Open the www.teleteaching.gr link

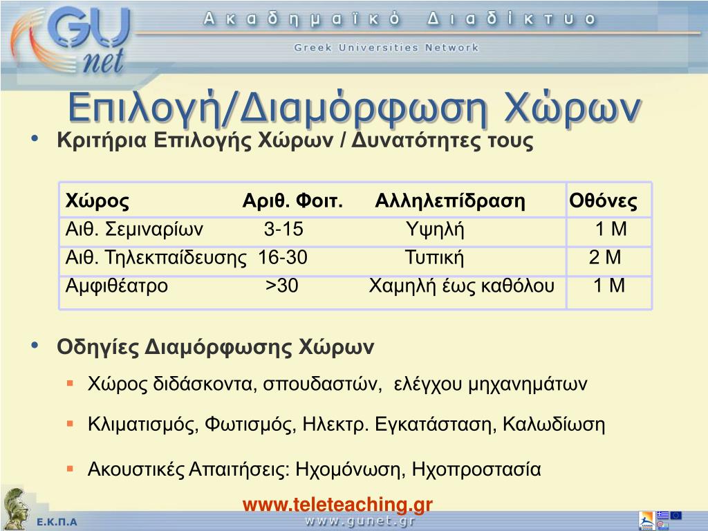click(337, 504)
